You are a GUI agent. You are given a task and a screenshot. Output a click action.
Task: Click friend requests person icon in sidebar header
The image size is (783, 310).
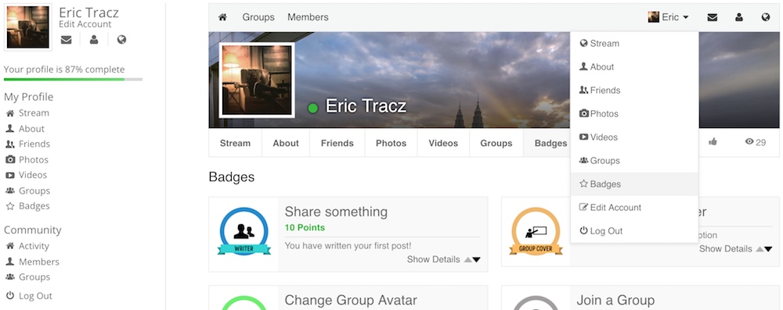(x=94, y=40)
